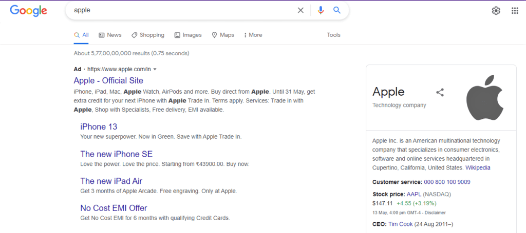Go to Google home via the logo
The width and height of the screenshot is (526, 233).
[29, 11]
